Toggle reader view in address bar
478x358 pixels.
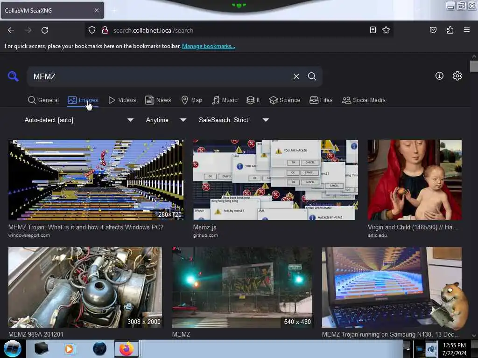tap(373, 30)
